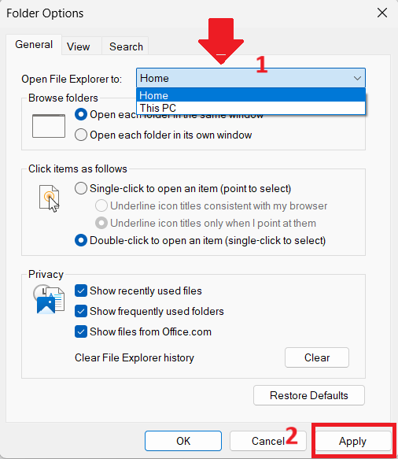Switch to the Search tab
Viewport: 398px width, 459px height.
126,46
